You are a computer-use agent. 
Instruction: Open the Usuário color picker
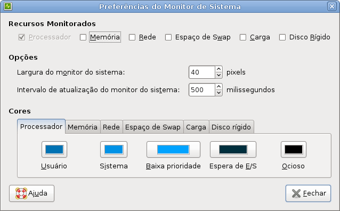(x=54, y=149)
